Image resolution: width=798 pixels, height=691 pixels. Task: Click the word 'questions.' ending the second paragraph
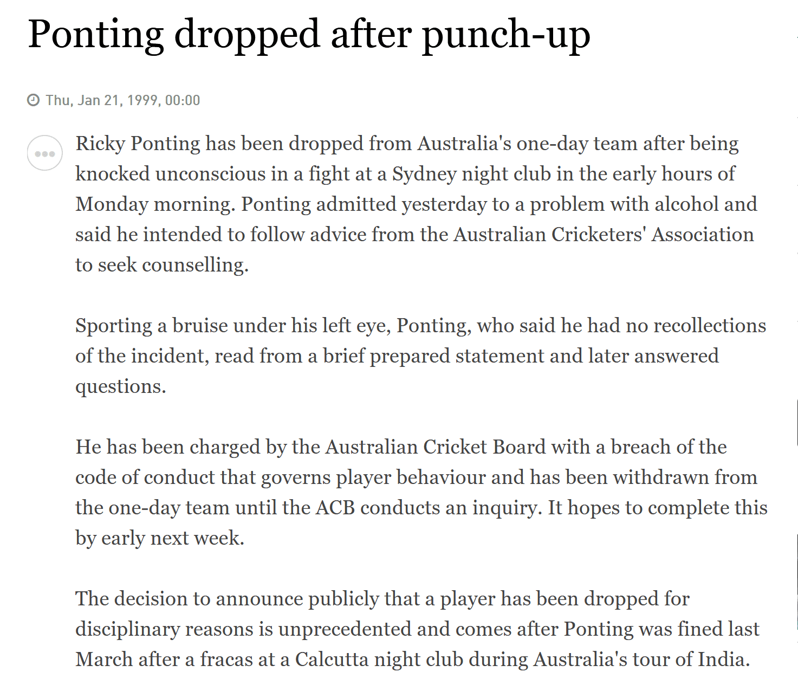121,387
